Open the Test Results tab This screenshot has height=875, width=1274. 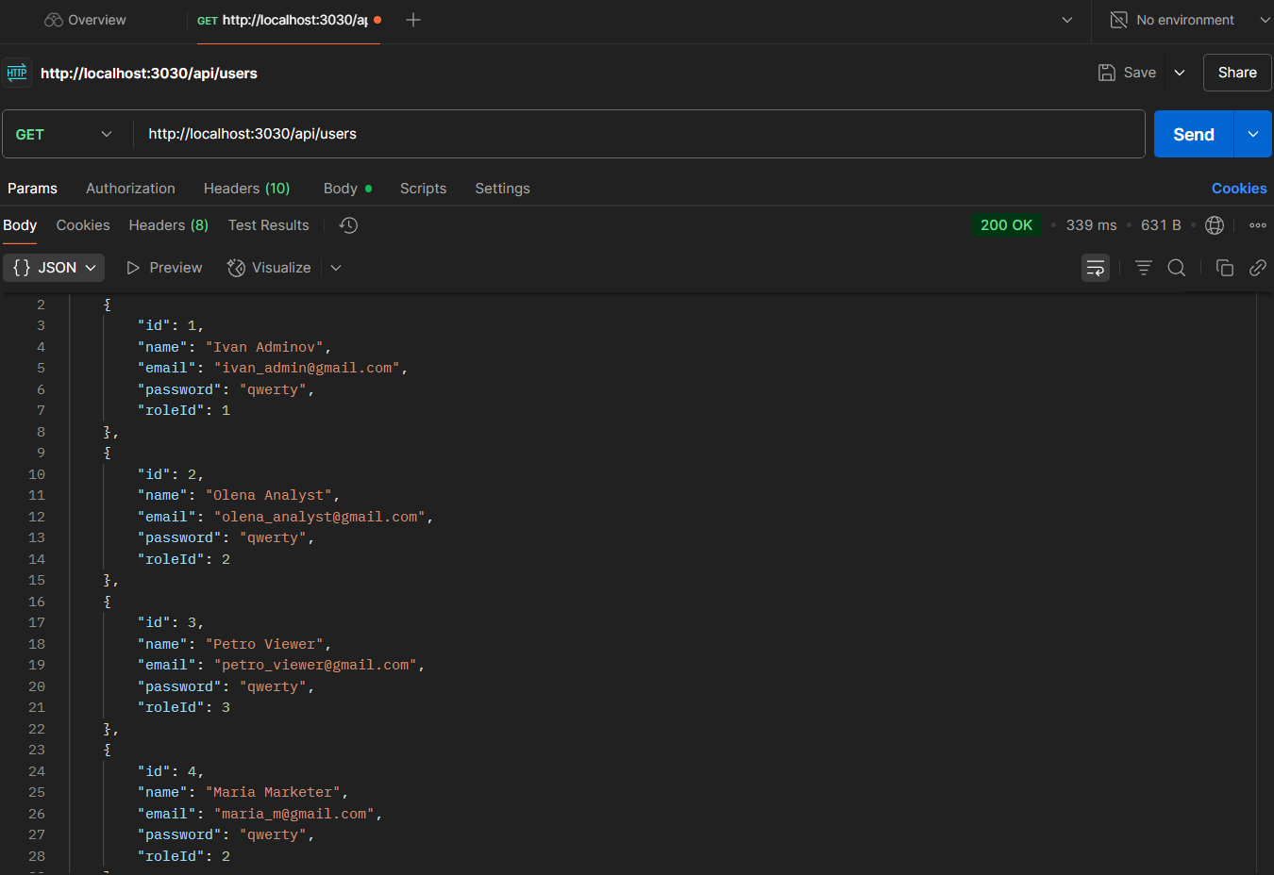coord(268,225)
